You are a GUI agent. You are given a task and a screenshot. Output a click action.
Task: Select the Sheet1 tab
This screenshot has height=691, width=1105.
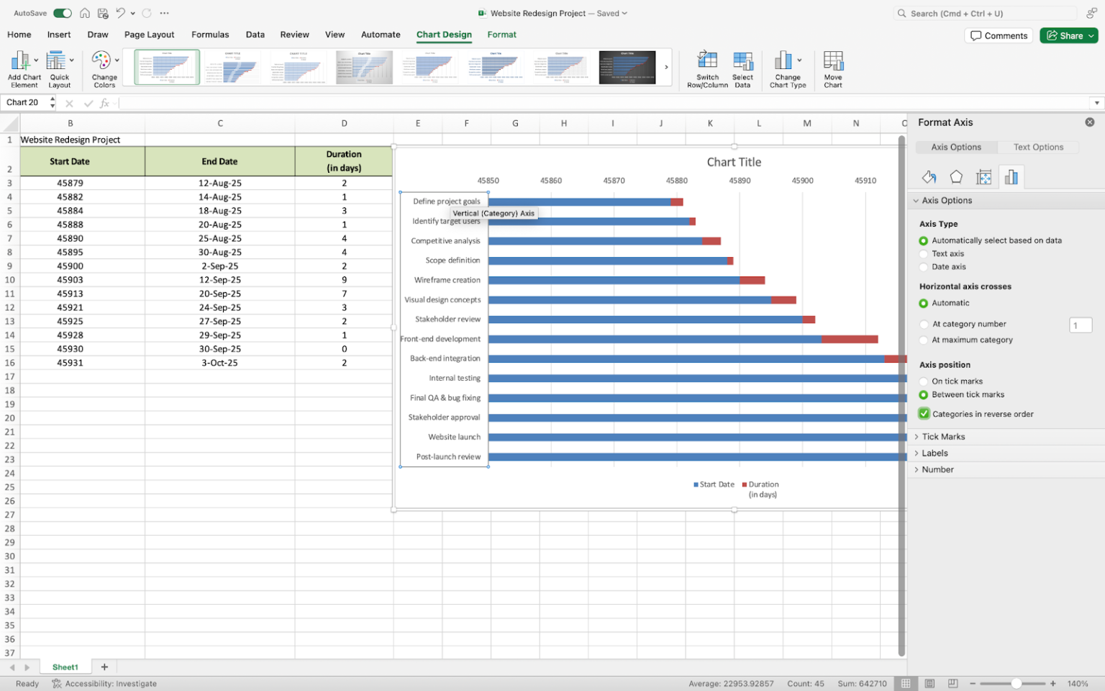pyautogui.click(x=65, y=667)
